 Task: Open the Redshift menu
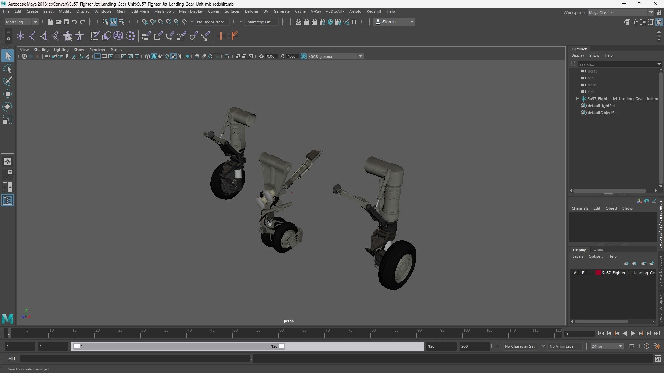374,11
